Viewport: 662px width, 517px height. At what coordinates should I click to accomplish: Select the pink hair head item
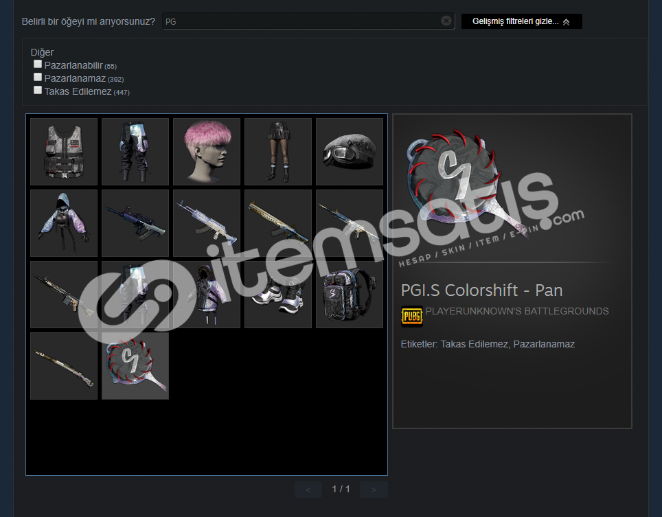click(x=207, y=152)
